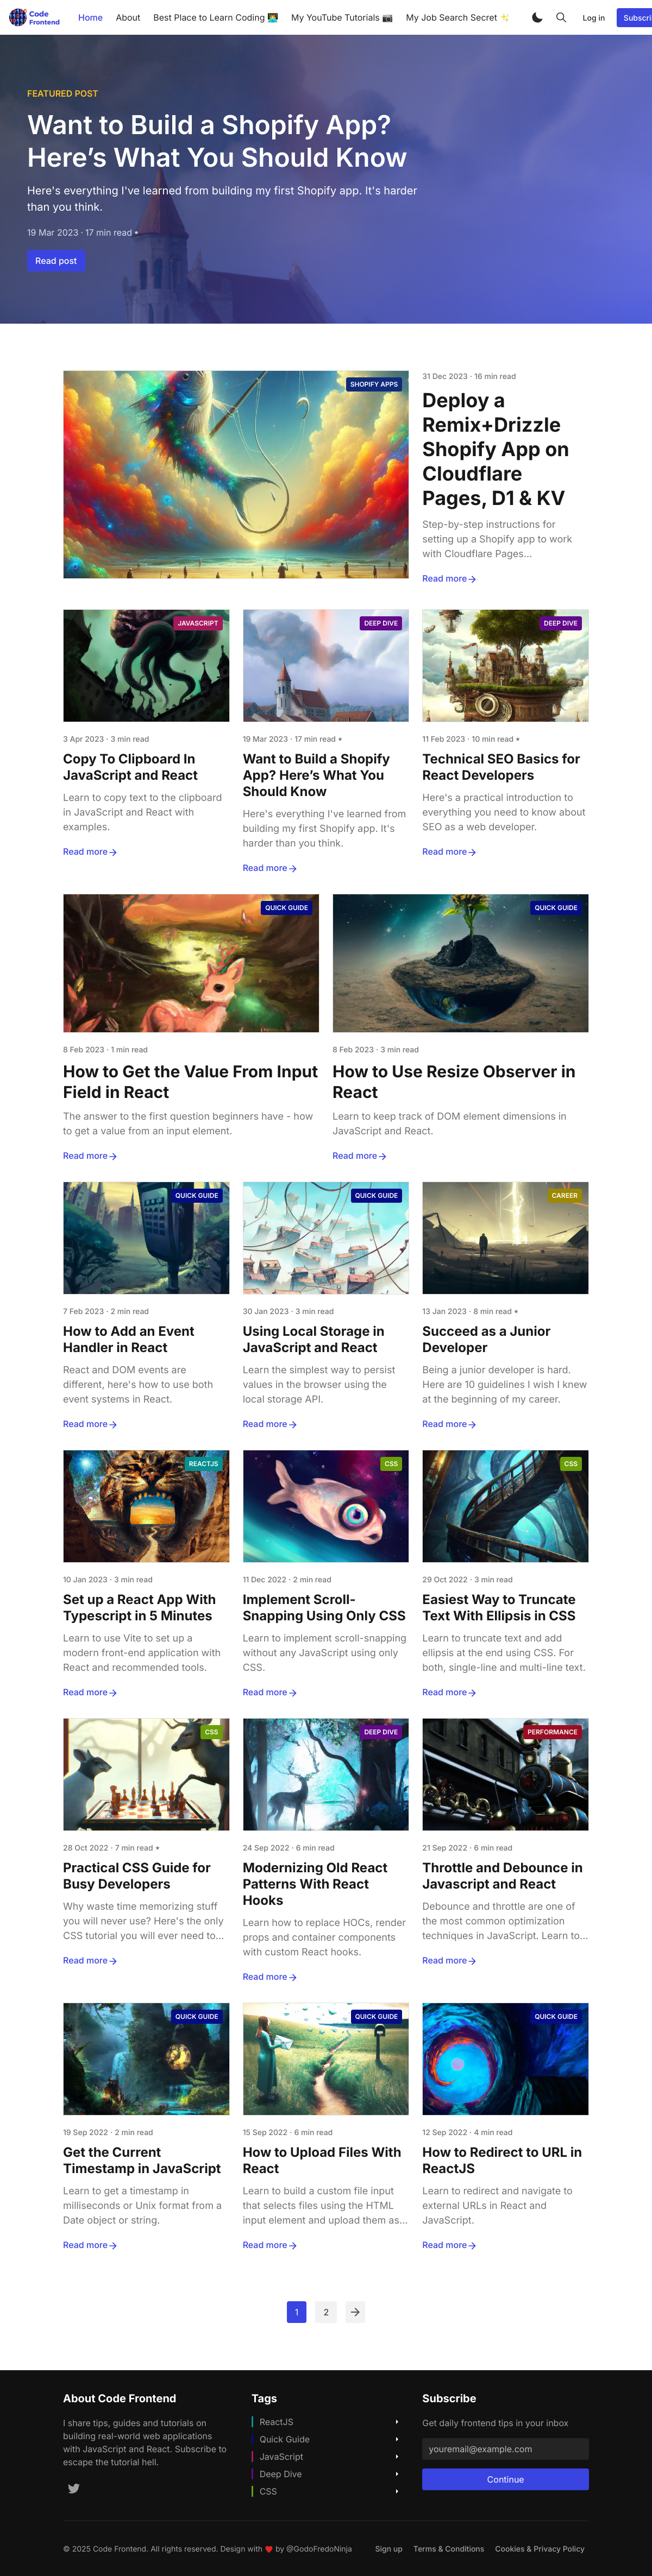652x2576 pixels.
Task: Open the search magnifier icon
Action: [561, 17]
